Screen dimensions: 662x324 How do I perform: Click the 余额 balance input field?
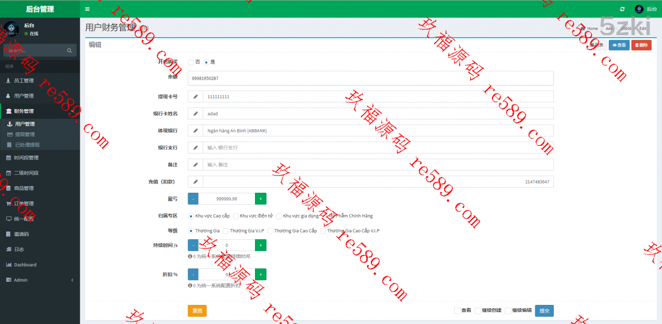370,79
